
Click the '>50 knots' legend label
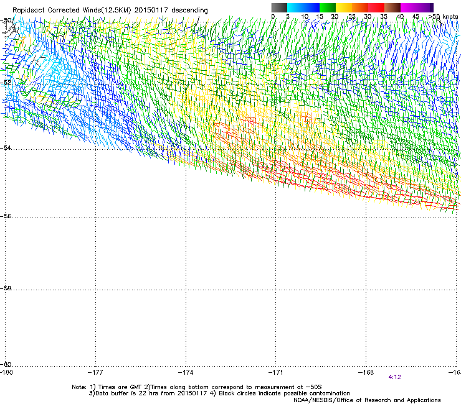[x=443, y=17]
